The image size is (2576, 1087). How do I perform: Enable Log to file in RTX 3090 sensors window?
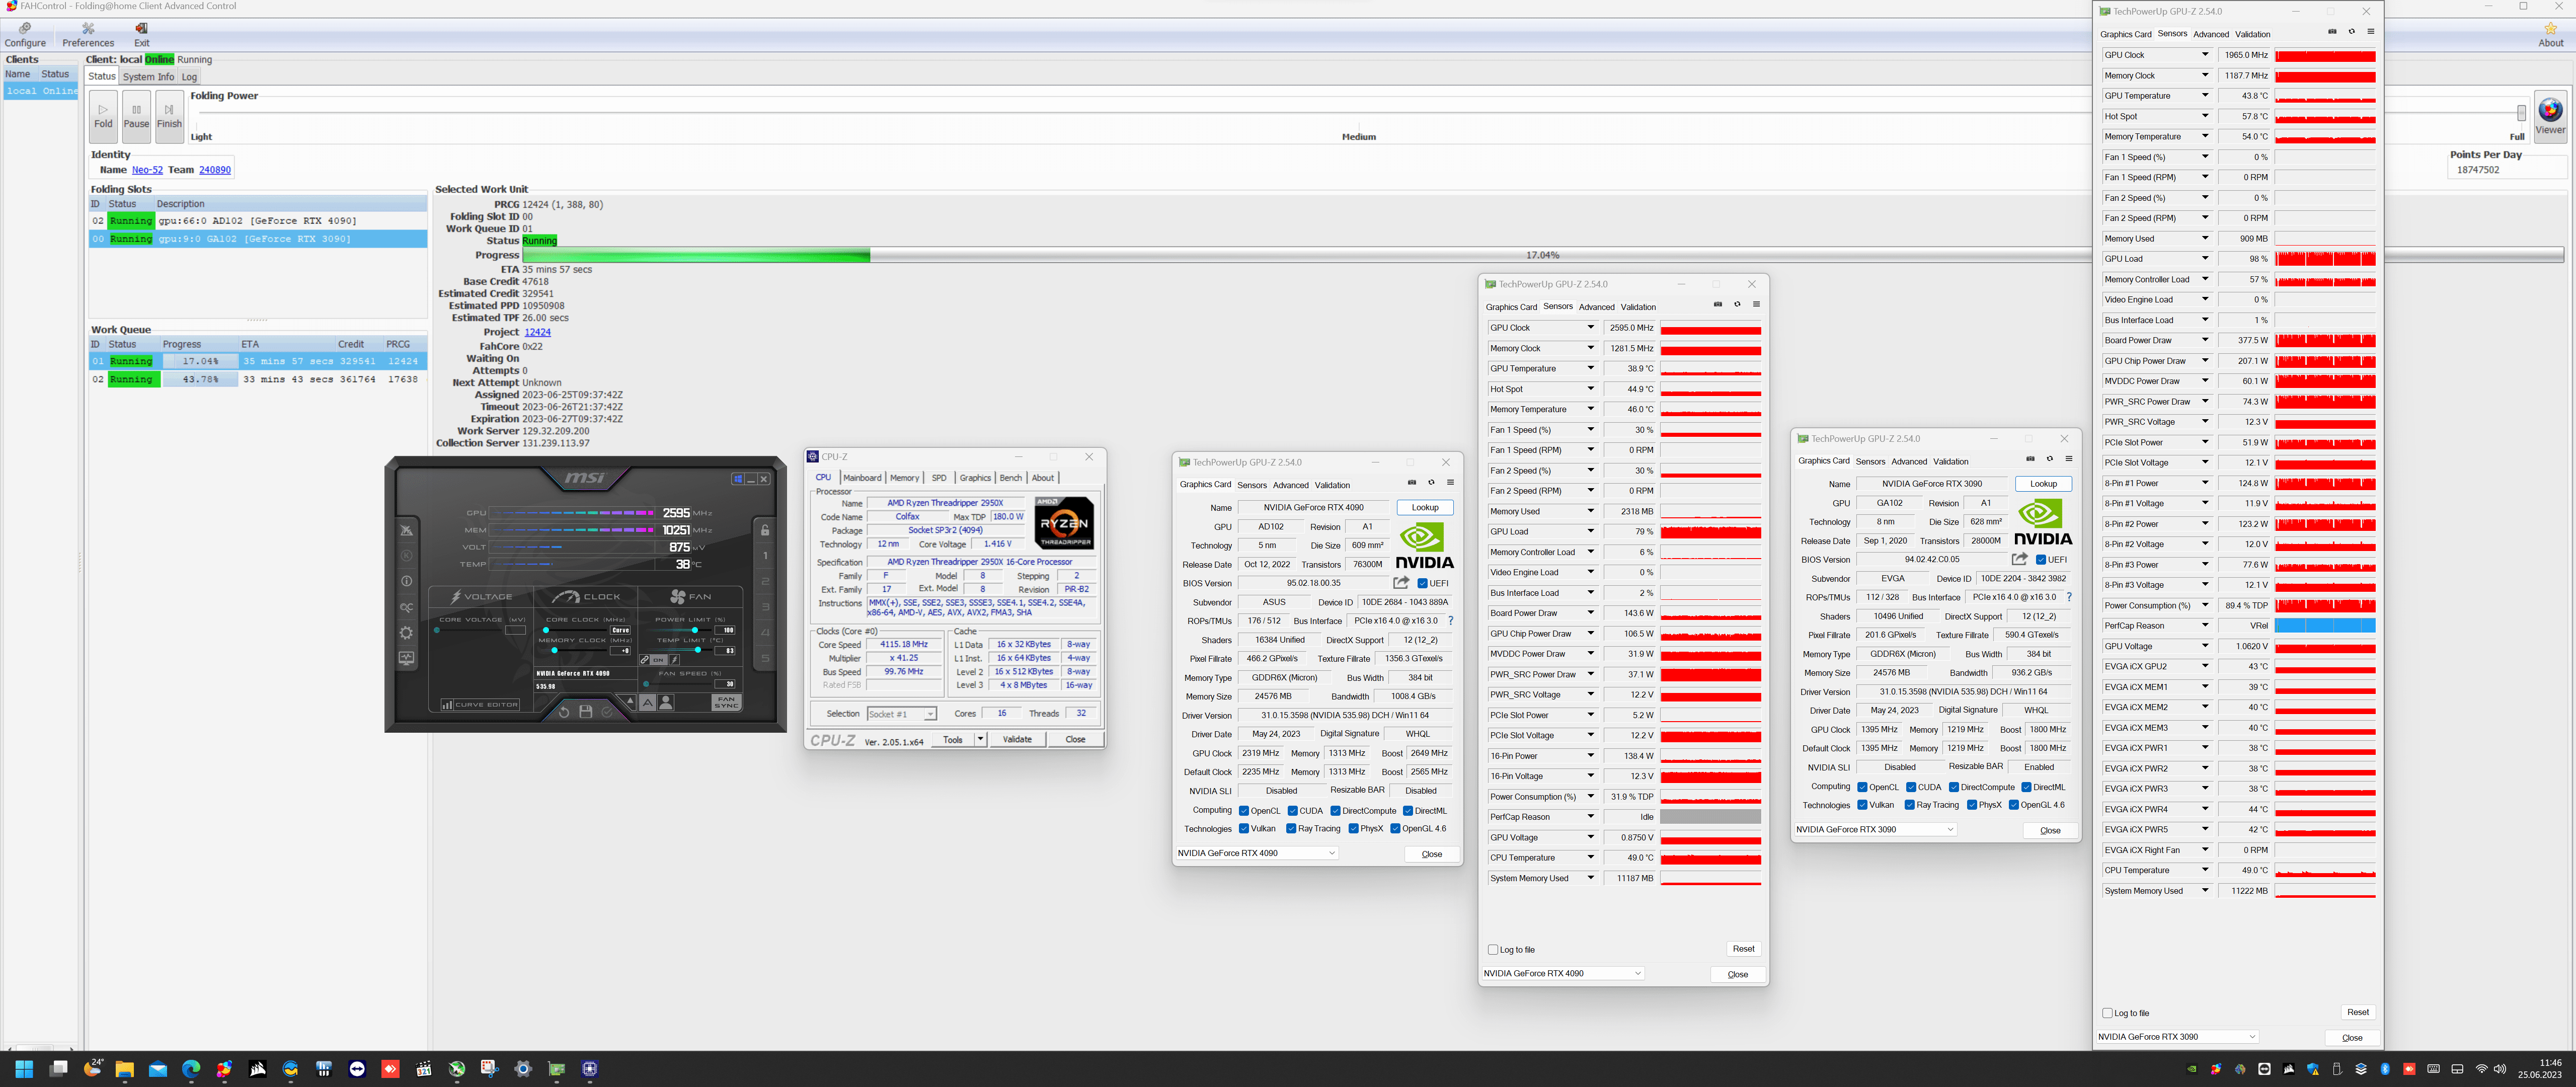pyautogui.click(x=2107, y=1013)
